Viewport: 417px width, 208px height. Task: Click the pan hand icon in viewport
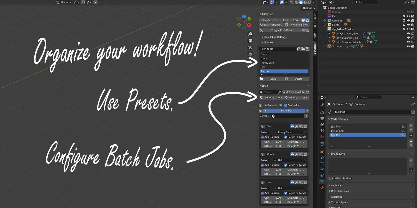[x=250, y=41]
